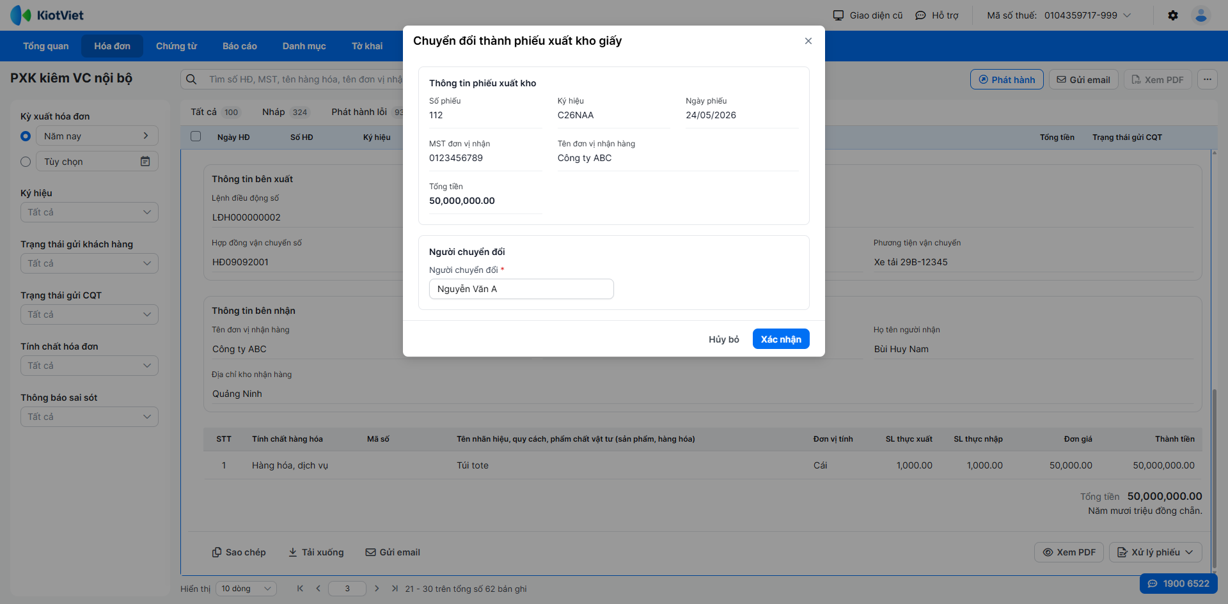This screenshot has width=1228, height=604.
Task: Open the Tờ khai menu
Action: pos(367,46)
